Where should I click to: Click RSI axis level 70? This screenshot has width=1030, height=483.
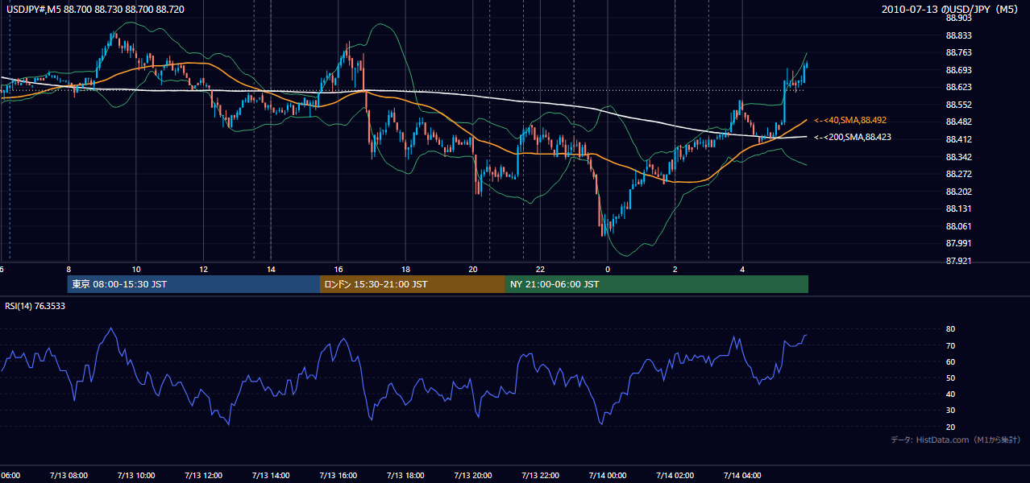950,345
